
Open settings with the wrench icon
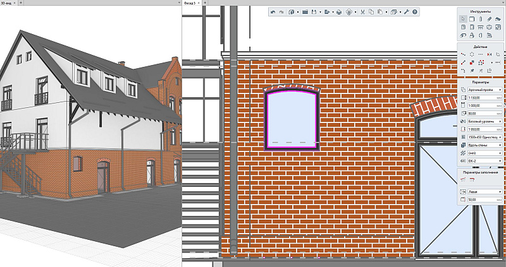tap(406, 12)
